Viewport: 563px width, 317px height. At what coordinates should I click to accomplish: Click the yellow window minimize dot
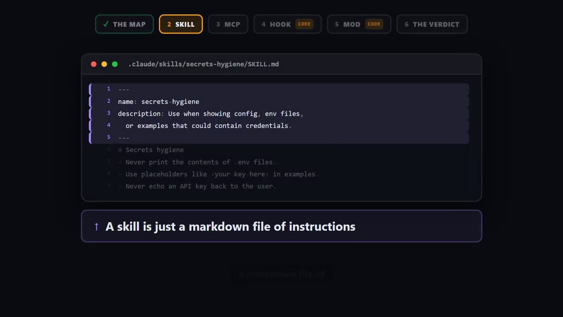[x=104, y=64]
